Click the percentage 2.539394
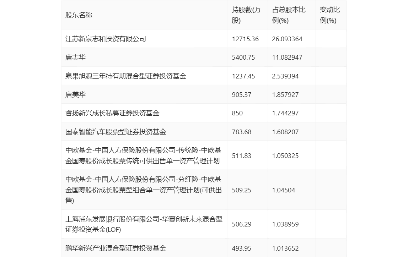408x257 pixels. coord(285,76)
